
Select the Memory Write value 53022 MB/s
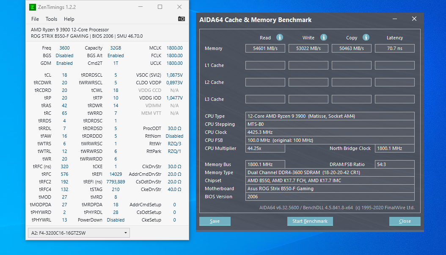[308, 48]
